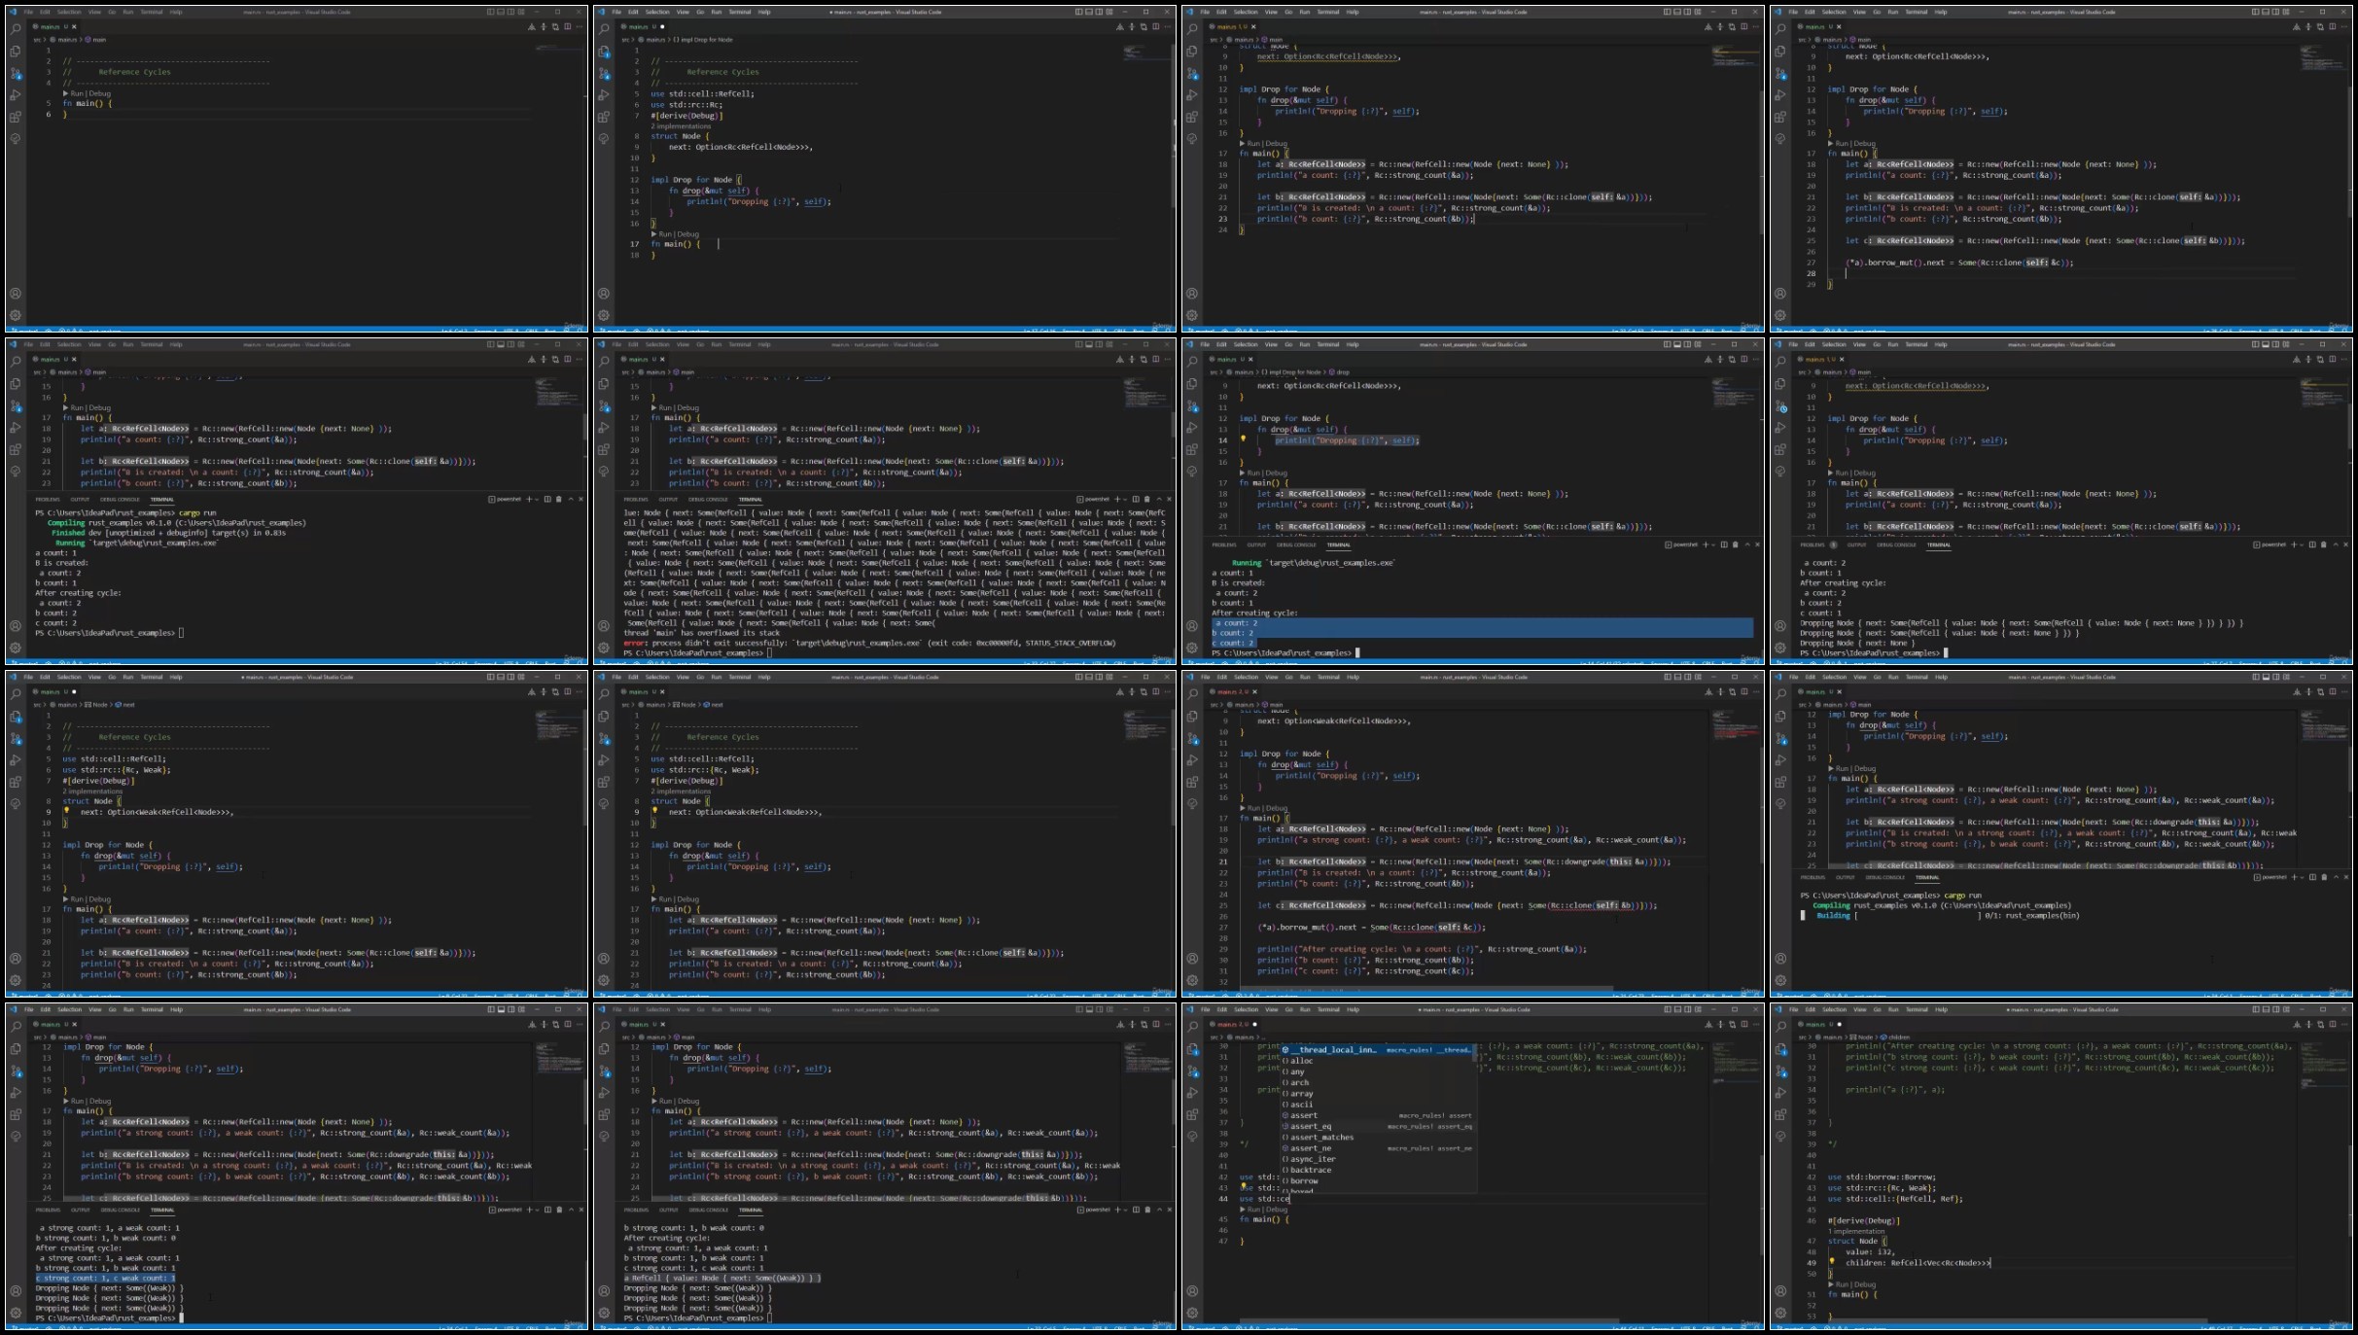Open Source Control in the children: RefCell frame
This screenshot has height=1335, width=2358.
tap(1780, 1071)
